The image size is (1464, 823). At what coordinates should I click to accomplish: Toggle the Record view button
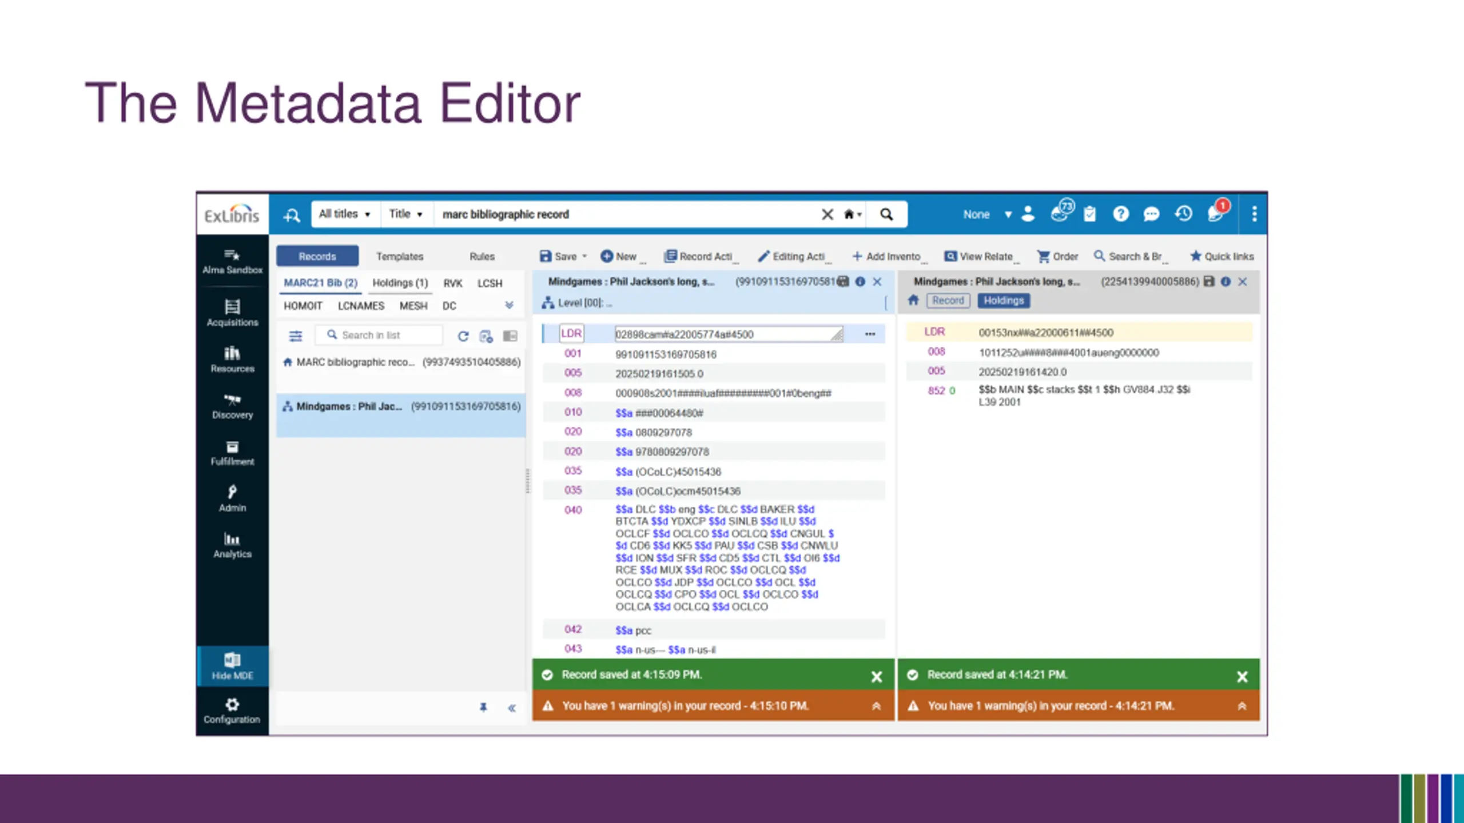pos(948,301)
